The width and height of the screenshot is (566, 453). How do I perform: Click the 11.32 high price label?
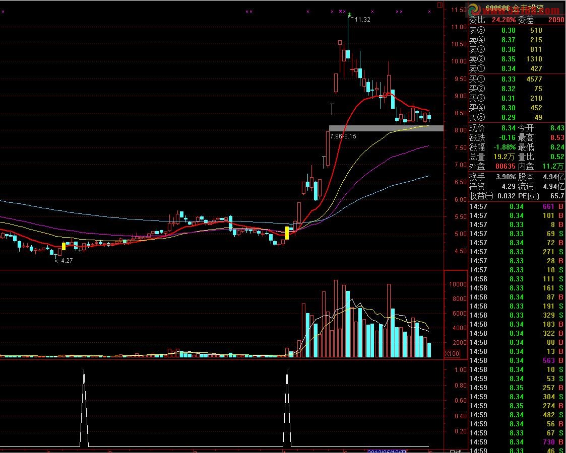362,20
